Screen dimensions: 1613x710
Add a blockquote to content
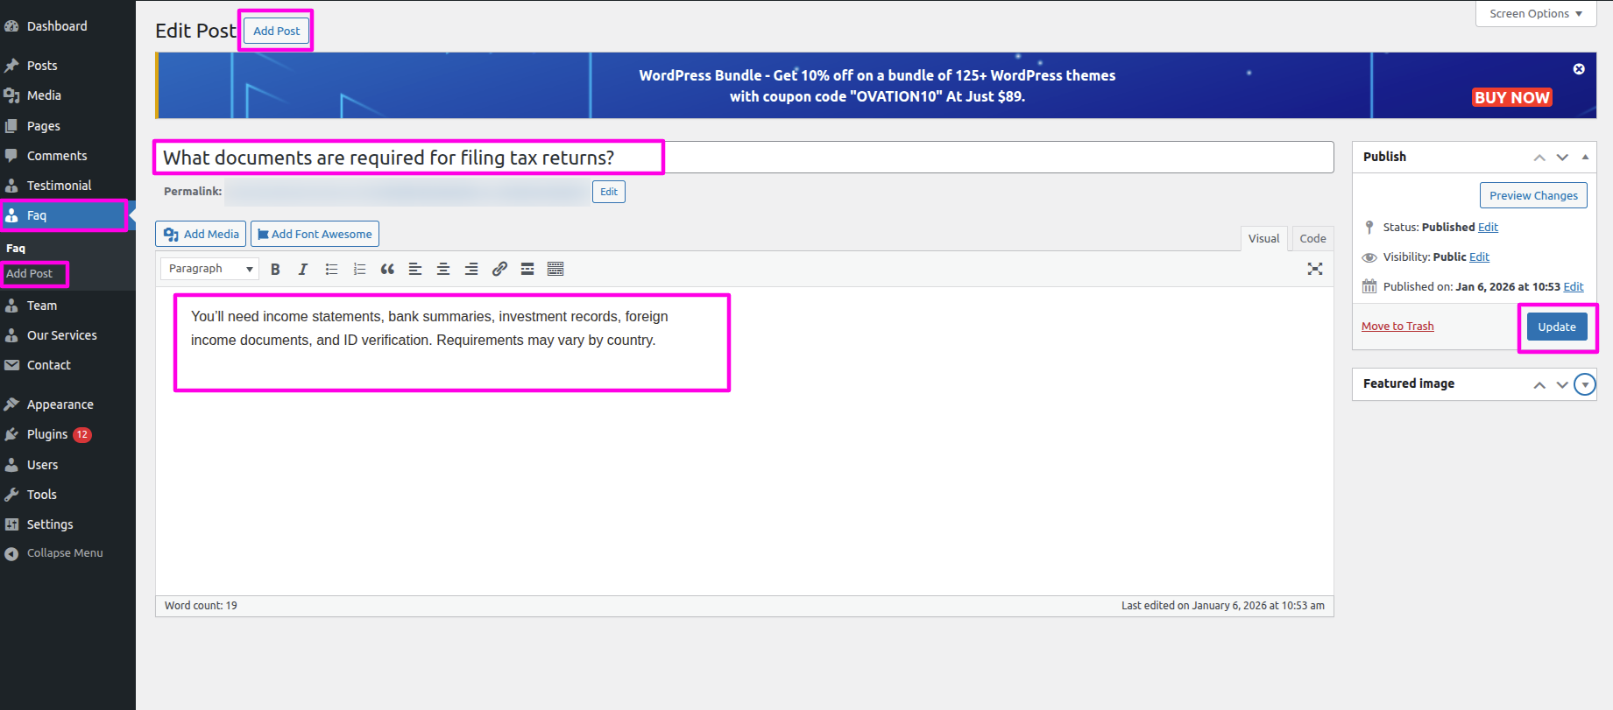pyautogui.click(x=387, y=270)
